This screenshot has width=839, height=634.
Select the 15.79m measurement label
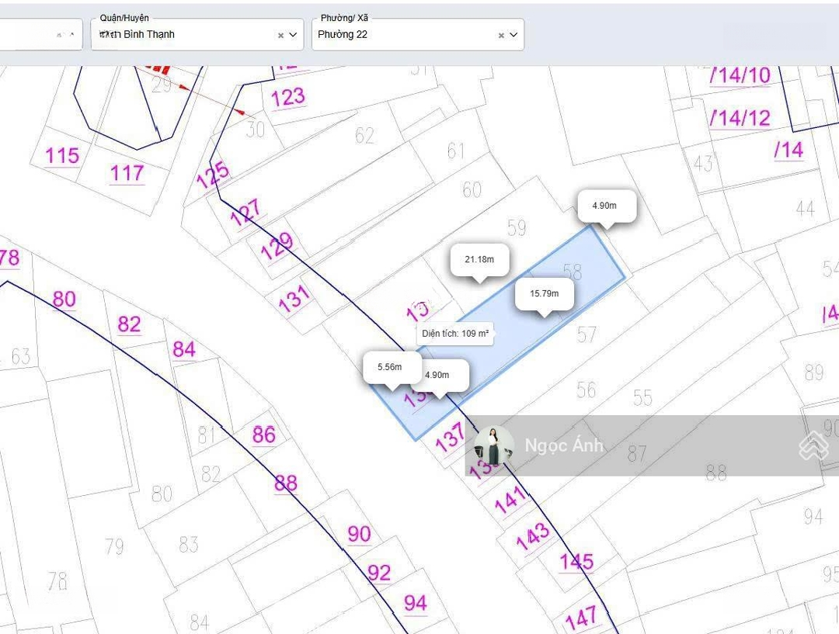[x=544, y=293]
